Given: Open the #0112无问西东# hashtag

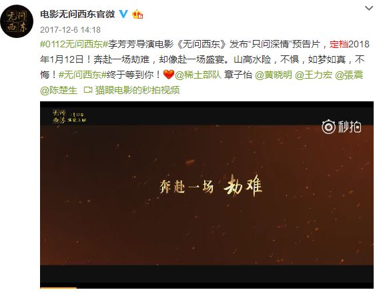Looking at the screenshot, I should 74,45.
